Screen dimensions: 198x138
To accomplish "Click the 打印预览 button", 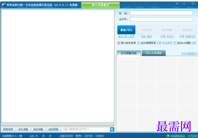I will coord(187,30).
